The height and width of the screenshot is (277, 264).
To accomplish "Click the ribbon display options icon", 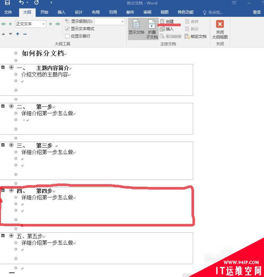I will click(234, 3).
